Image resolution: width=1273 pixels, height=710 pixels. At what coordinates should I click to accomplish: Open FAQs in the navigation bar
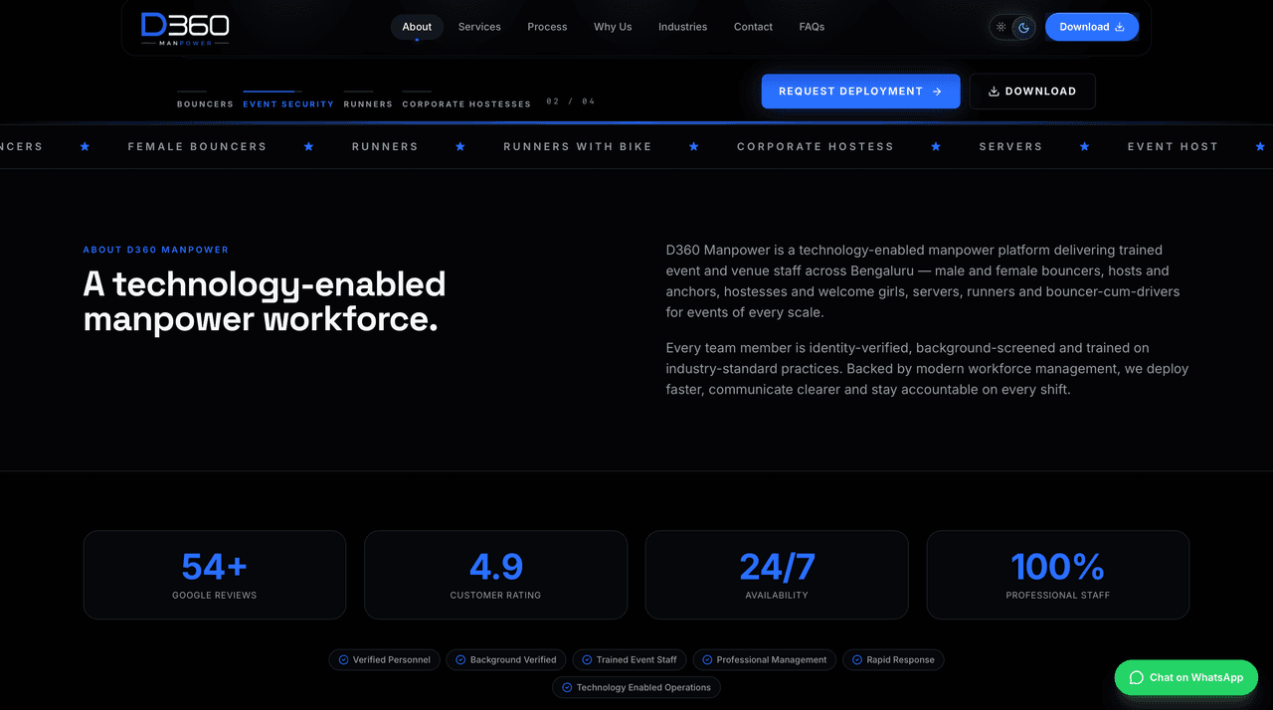pos(812,27)
